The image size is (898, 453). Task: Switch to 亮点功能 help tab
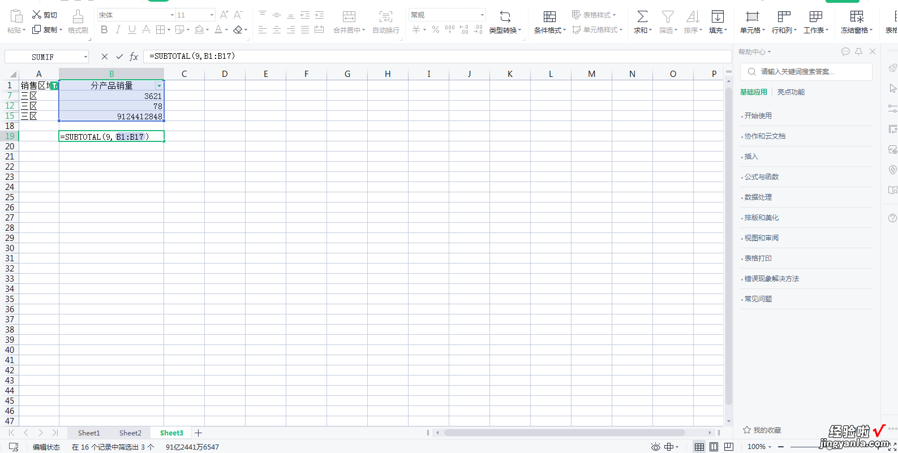pos(790,92)
